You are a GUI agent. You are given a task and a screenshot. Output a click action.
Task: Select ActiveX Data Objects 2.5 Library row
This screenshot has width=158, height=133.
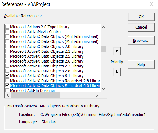[47, 56]
